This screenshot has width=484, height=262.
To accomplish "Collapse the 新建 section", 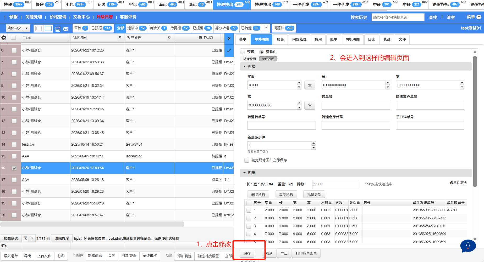I will click(x=245, y=66).
